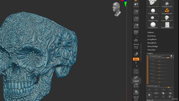Click the Untitled Layer 1 slider below list
The width and height of the screenshot is (179, 101).
tap(160, 86)
